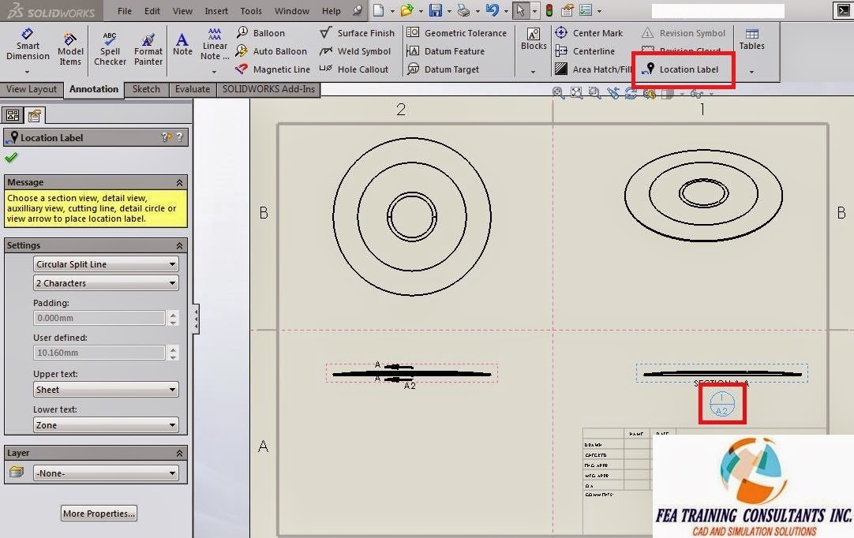Image resolution: width=854 pixels, height=538 pixels.
Task: Collapse the Message section header
Action: click(180, 181)
